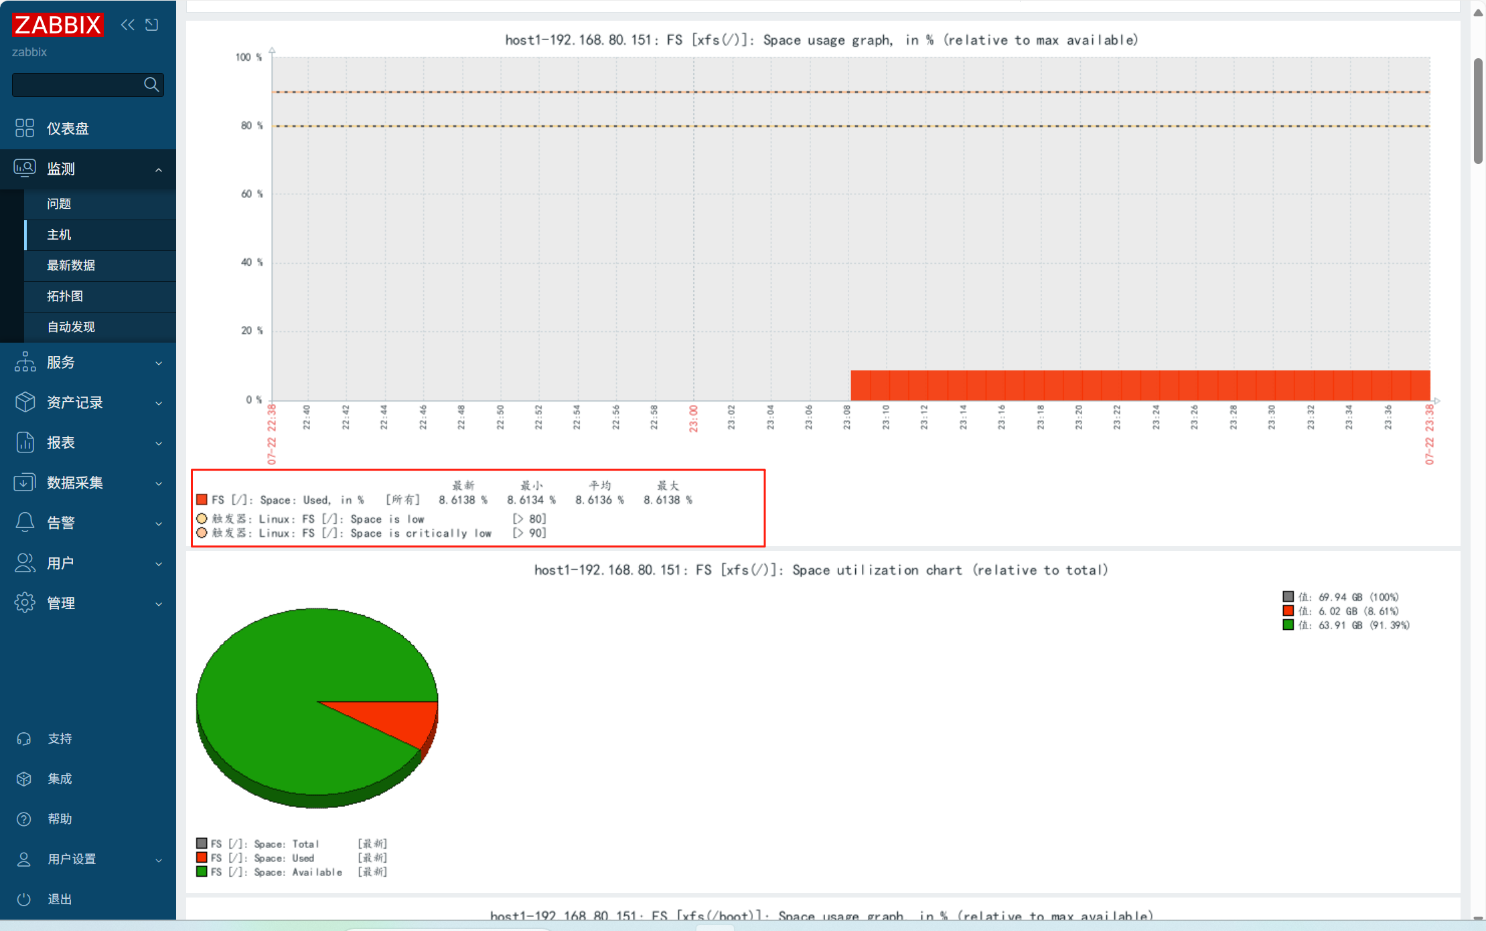Open the 仪表盘 menu label

pyautogui.click(x=68, y=129)
